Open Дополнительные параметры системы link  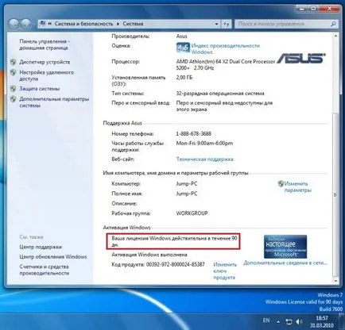(54, 102)
